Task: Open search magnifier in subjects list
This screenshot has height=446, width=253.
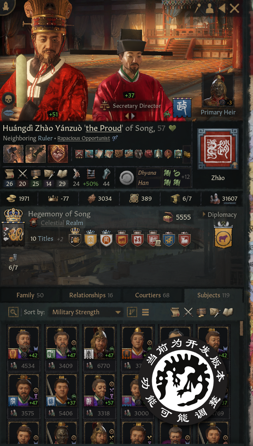Action: click(13, 312)
